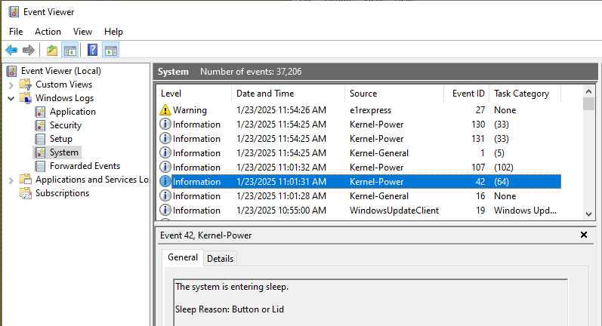Expand the Custom Views node
The width and height of the screenshot is (602, 326).
pyautogui.click(x=11, y=85)
